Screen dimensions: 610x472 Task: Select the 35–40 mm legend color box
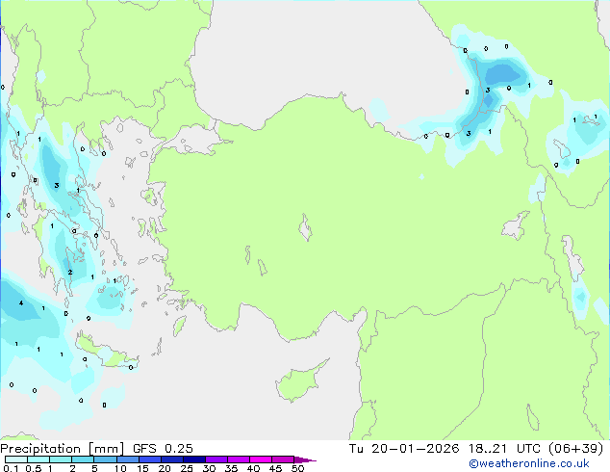[238, 459]
